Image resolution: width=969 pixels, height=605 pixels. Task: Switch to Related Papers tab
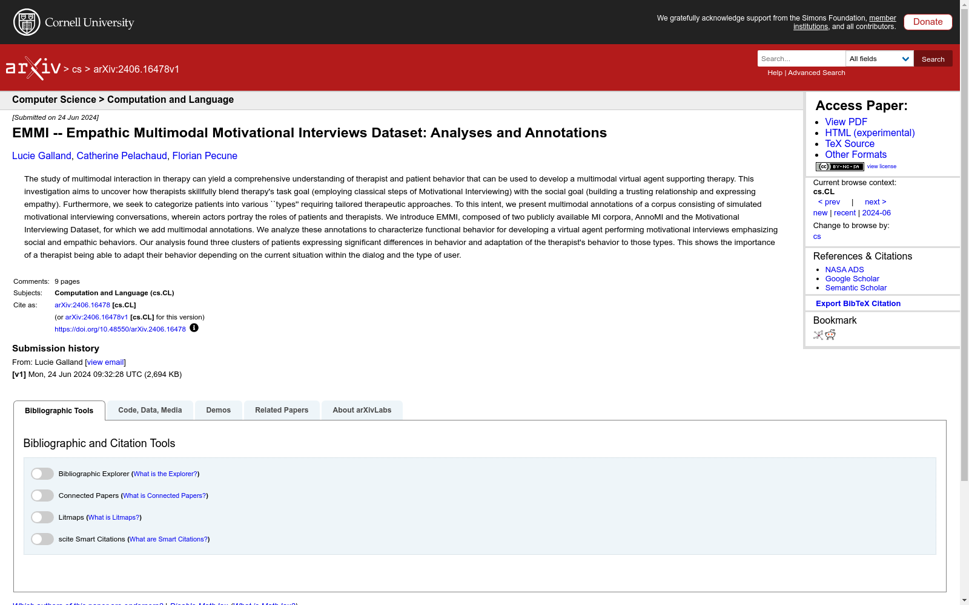click(x=282, y=410)
